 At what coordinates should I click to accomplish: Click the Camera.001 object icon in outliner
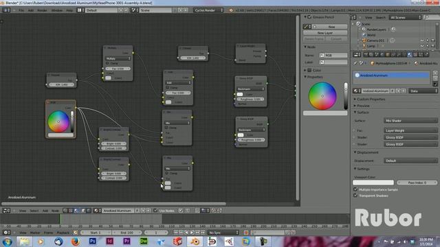(x=364, y=40)
